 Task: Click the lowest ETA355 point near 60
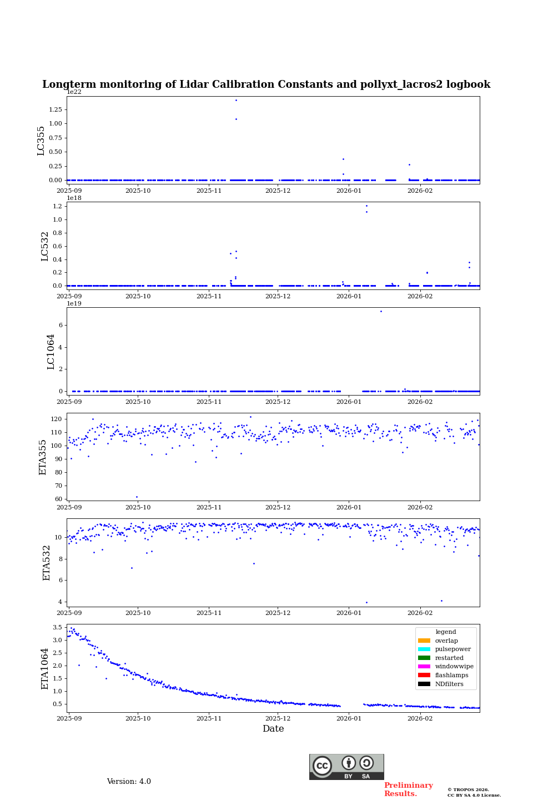click(137, 497)
